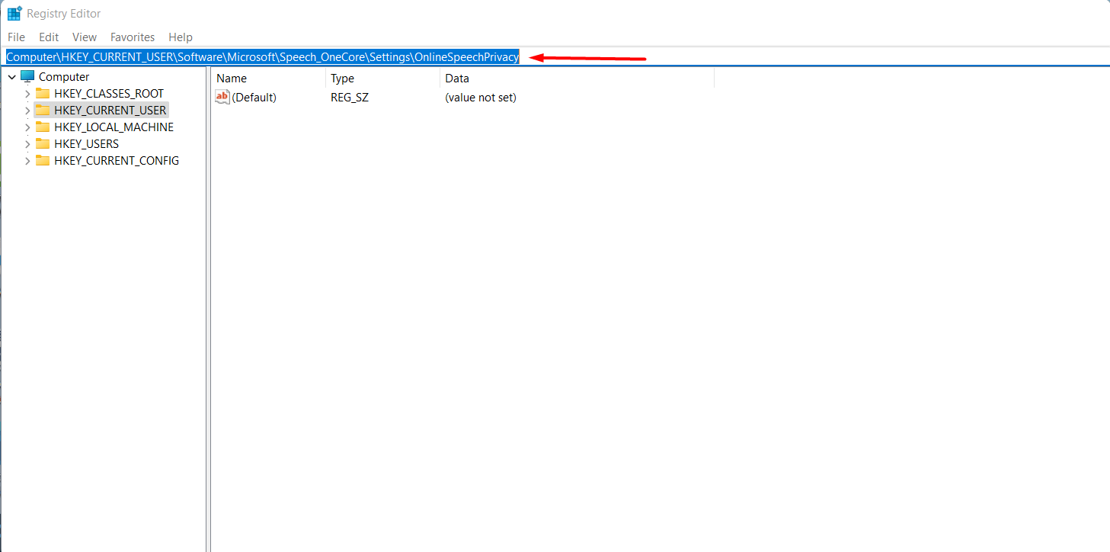Sort values by the Name column header
Screen dimensions: 1110x552
coord(231,78)
